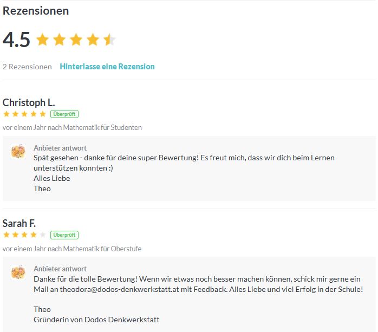This screenshot has height=332, width=378.
Task: Click 'Mathematik für Oberstufe' review subject text
Action: click(x=102, y=249)
